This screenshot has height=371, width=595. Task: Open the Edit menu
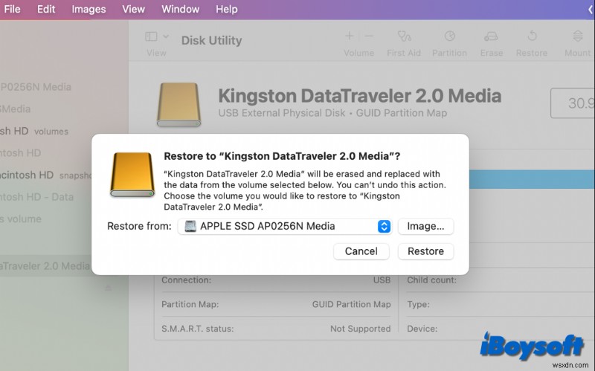click(x=46, y=9)
